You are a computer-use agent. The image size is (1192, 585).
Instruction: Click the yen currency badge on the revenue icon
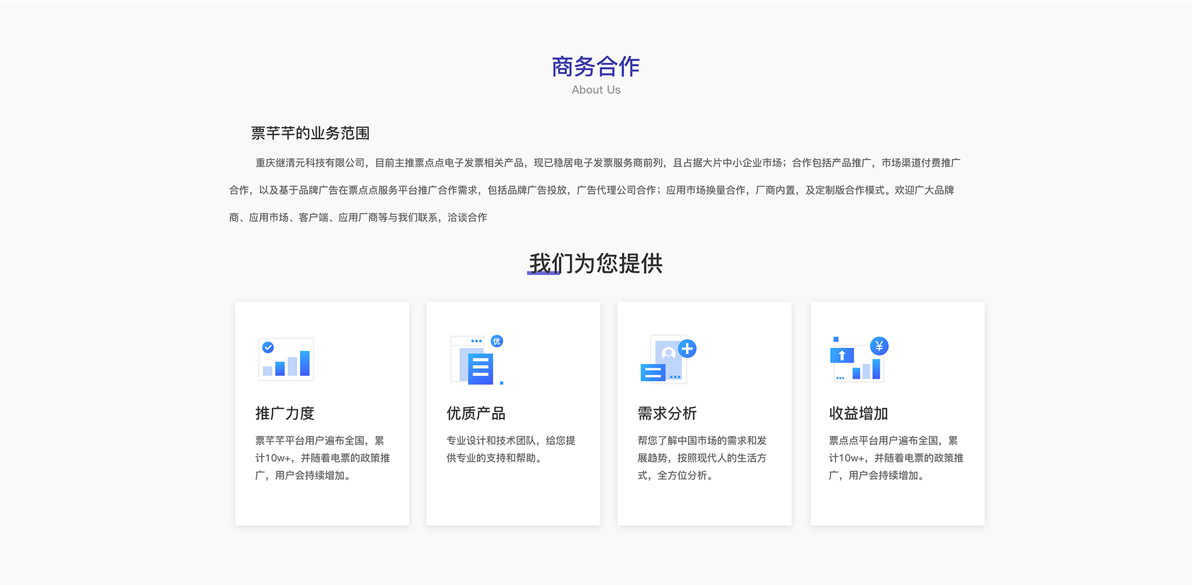click(x=879, y=347)
